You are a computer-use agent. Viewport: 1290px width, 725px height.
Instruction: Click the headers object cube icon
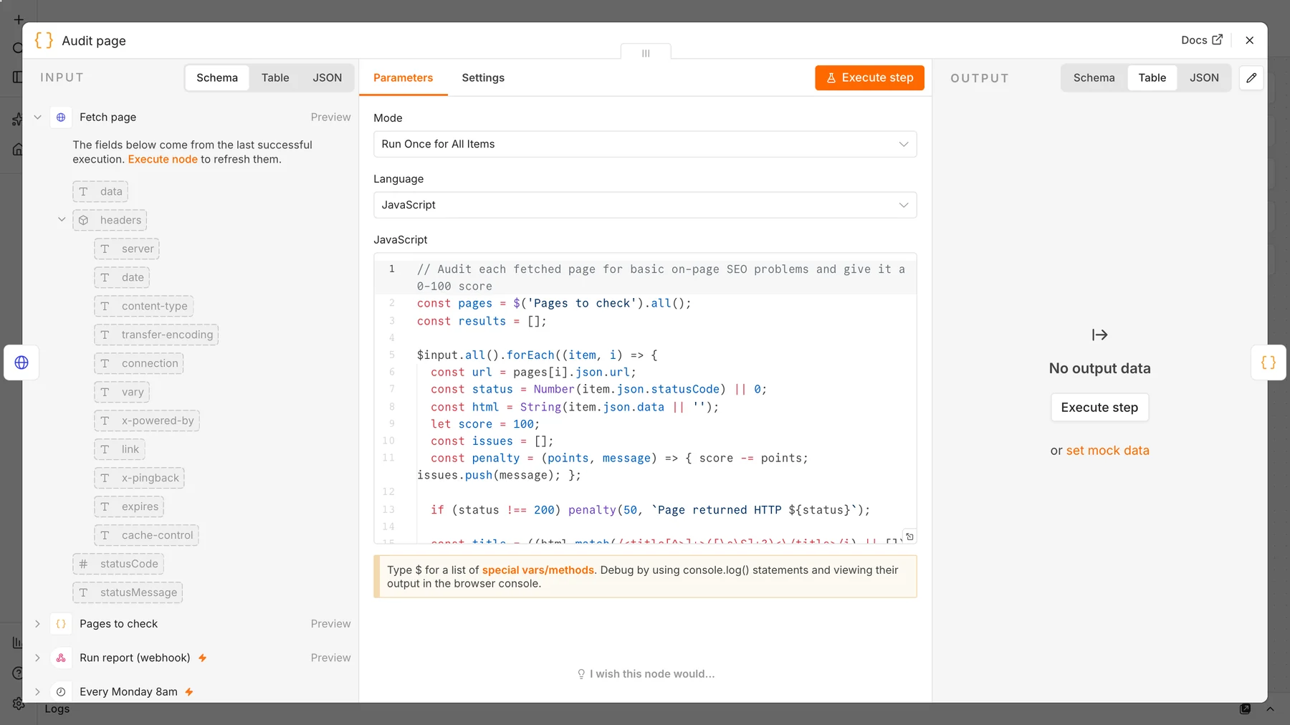[x=84, y=220]
